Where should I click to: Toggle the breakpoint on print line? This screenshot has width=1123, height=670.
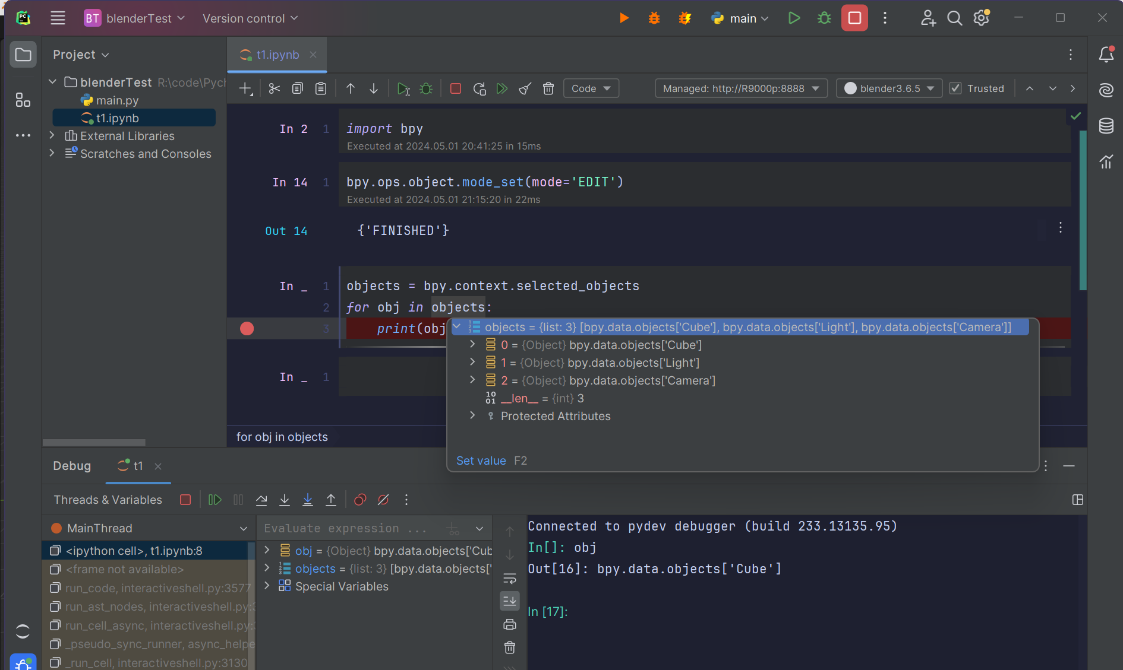coord(247,328)
